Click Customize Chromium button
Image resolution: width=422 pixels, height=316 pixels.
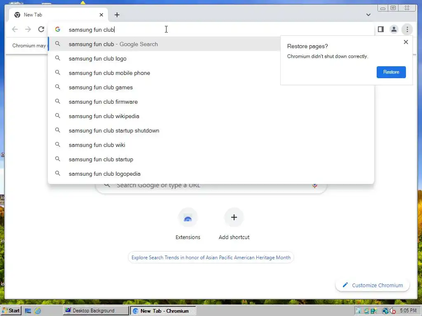[x=373, y=285]
